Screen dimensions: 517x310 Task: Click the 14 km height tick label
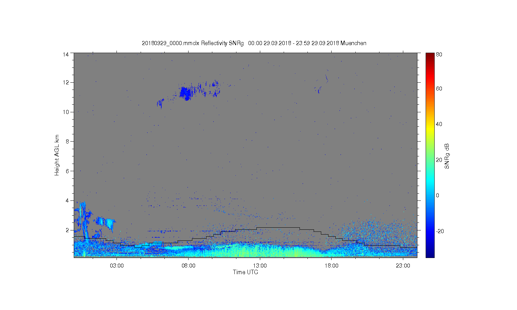(x=66, y=54)
